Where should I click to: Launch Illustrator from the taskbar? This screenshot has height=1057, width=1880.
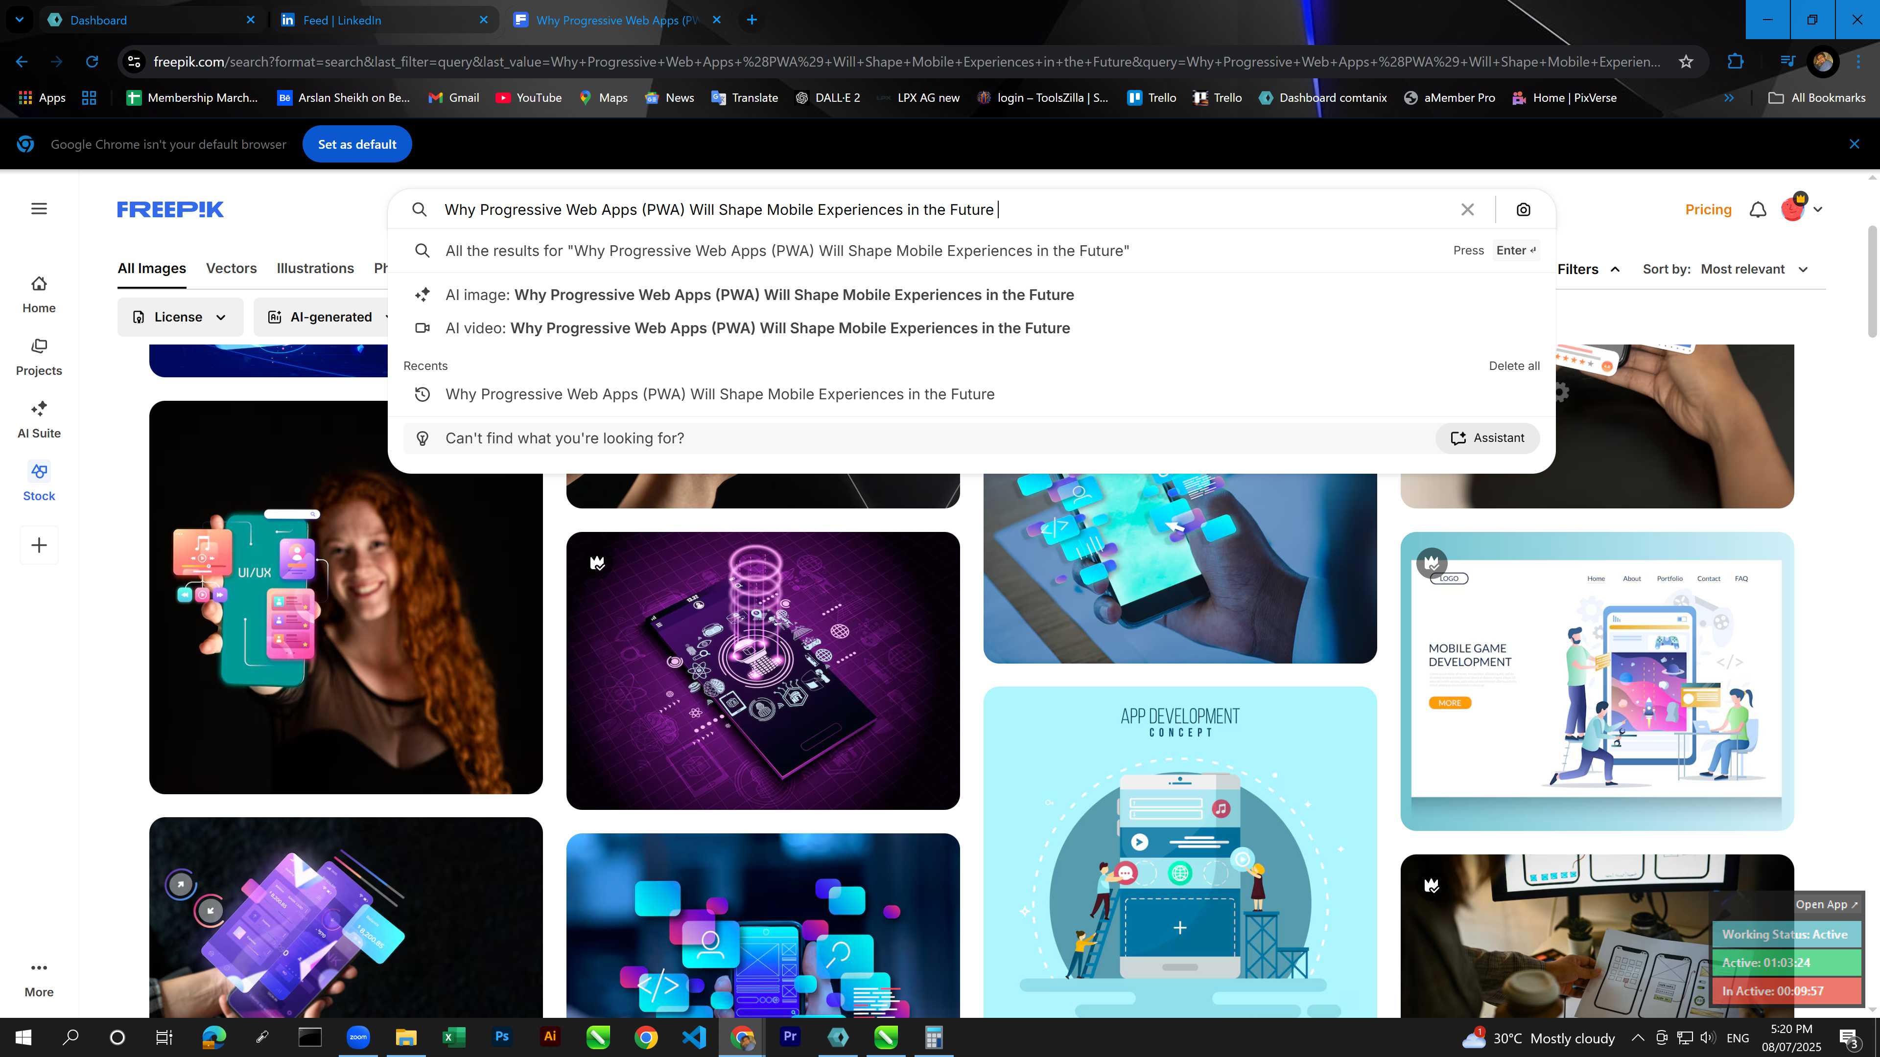549,1037
